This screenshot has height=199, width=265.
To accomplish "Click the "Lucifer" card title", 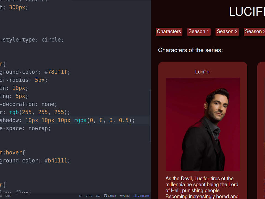I will [203, 72].
